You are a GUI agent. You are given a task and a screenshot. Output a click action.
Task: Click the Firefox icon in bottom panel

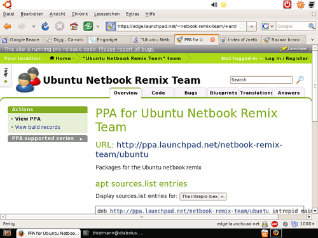pos(275,233)
